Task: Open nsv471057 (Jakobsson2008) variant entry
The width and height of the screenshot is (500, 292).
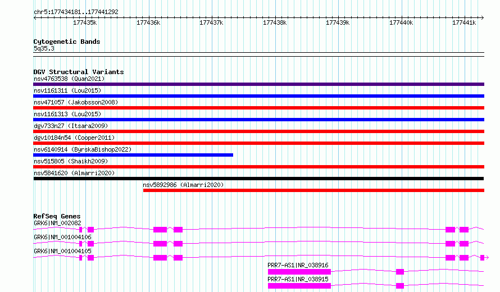Action: click(x=76, y=102)
